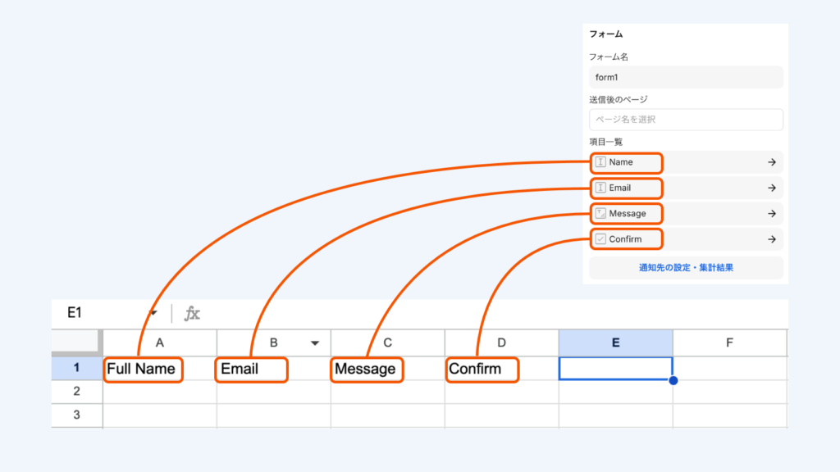840x472 pixels.
Task: Open Email item with its right arrow
Action: 771,188
